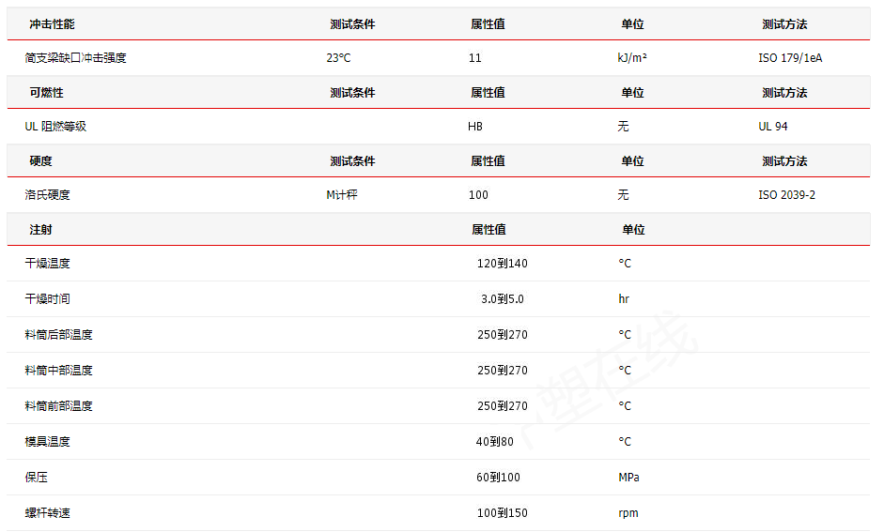The width and height of the screenshot is (884, 532).
Task: Click the 硬度 section header
Action: (x=40, y=161)
